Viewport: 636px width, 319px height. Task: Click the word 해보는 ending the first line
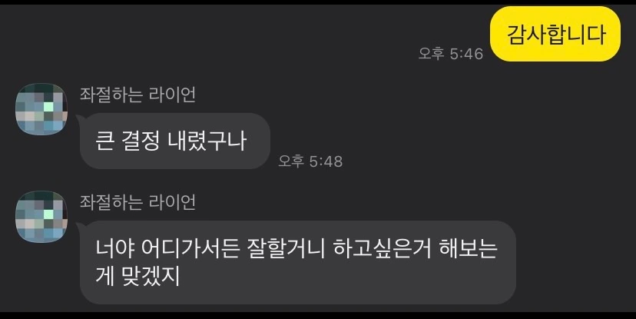[468, 248]
